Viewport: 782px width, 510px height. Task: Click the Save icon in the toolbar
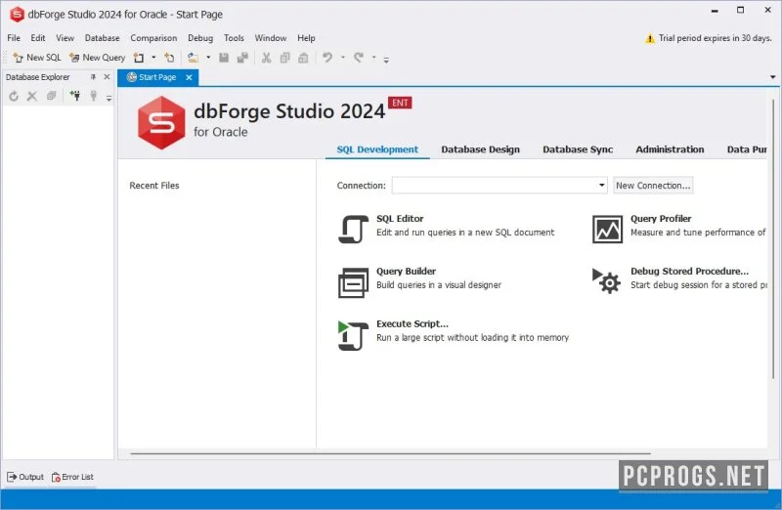pos(224,58)
